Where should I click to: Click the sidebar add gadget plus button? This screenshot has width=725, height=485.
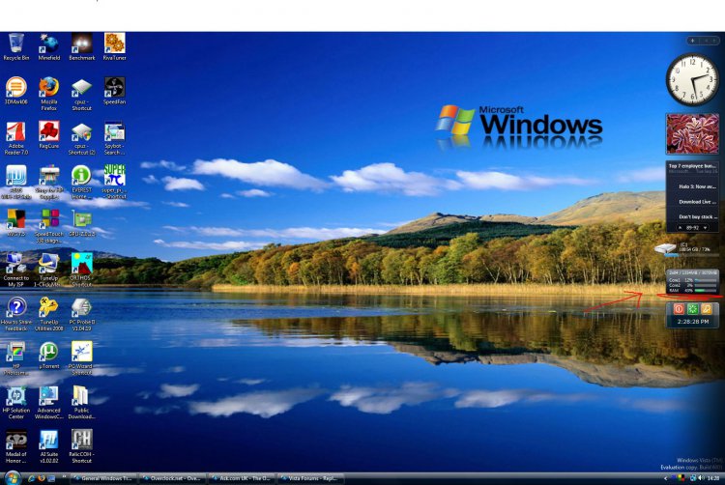click(693, 41)
